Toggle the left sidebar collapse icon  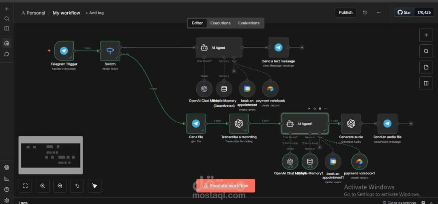[x=7, y=28]
